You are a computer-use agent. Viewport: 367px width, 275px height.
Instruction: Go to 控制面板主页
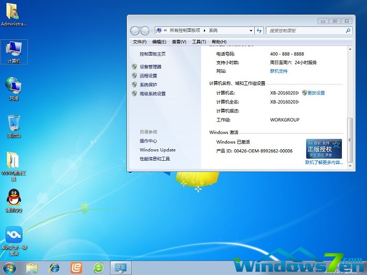pos(153,54)
